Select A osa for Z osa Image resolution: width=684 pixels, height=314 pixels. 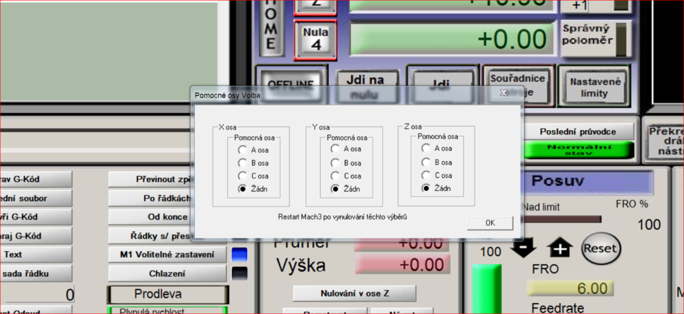coord(426,148)
